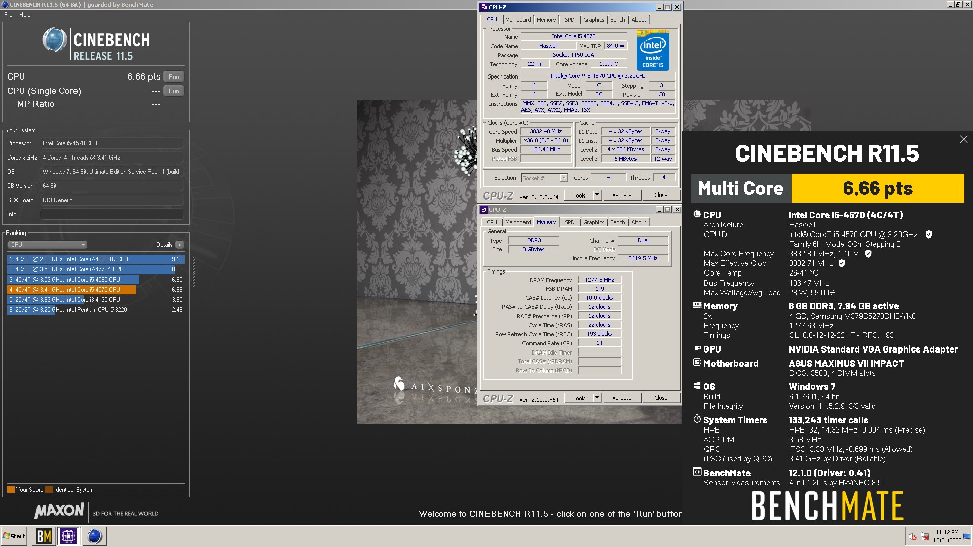Open the Socket #1 selection dropdown
This screenshot has width=973, height=547.
[x=545, y=178]
